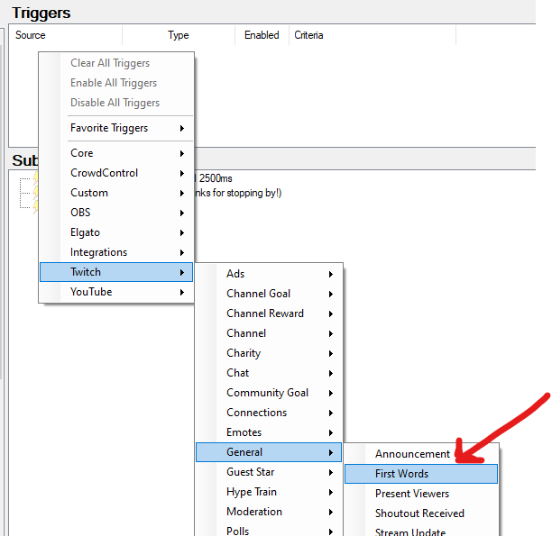Open the Moderation submenu
Screen dimensions: 552x536
point(254,512)
